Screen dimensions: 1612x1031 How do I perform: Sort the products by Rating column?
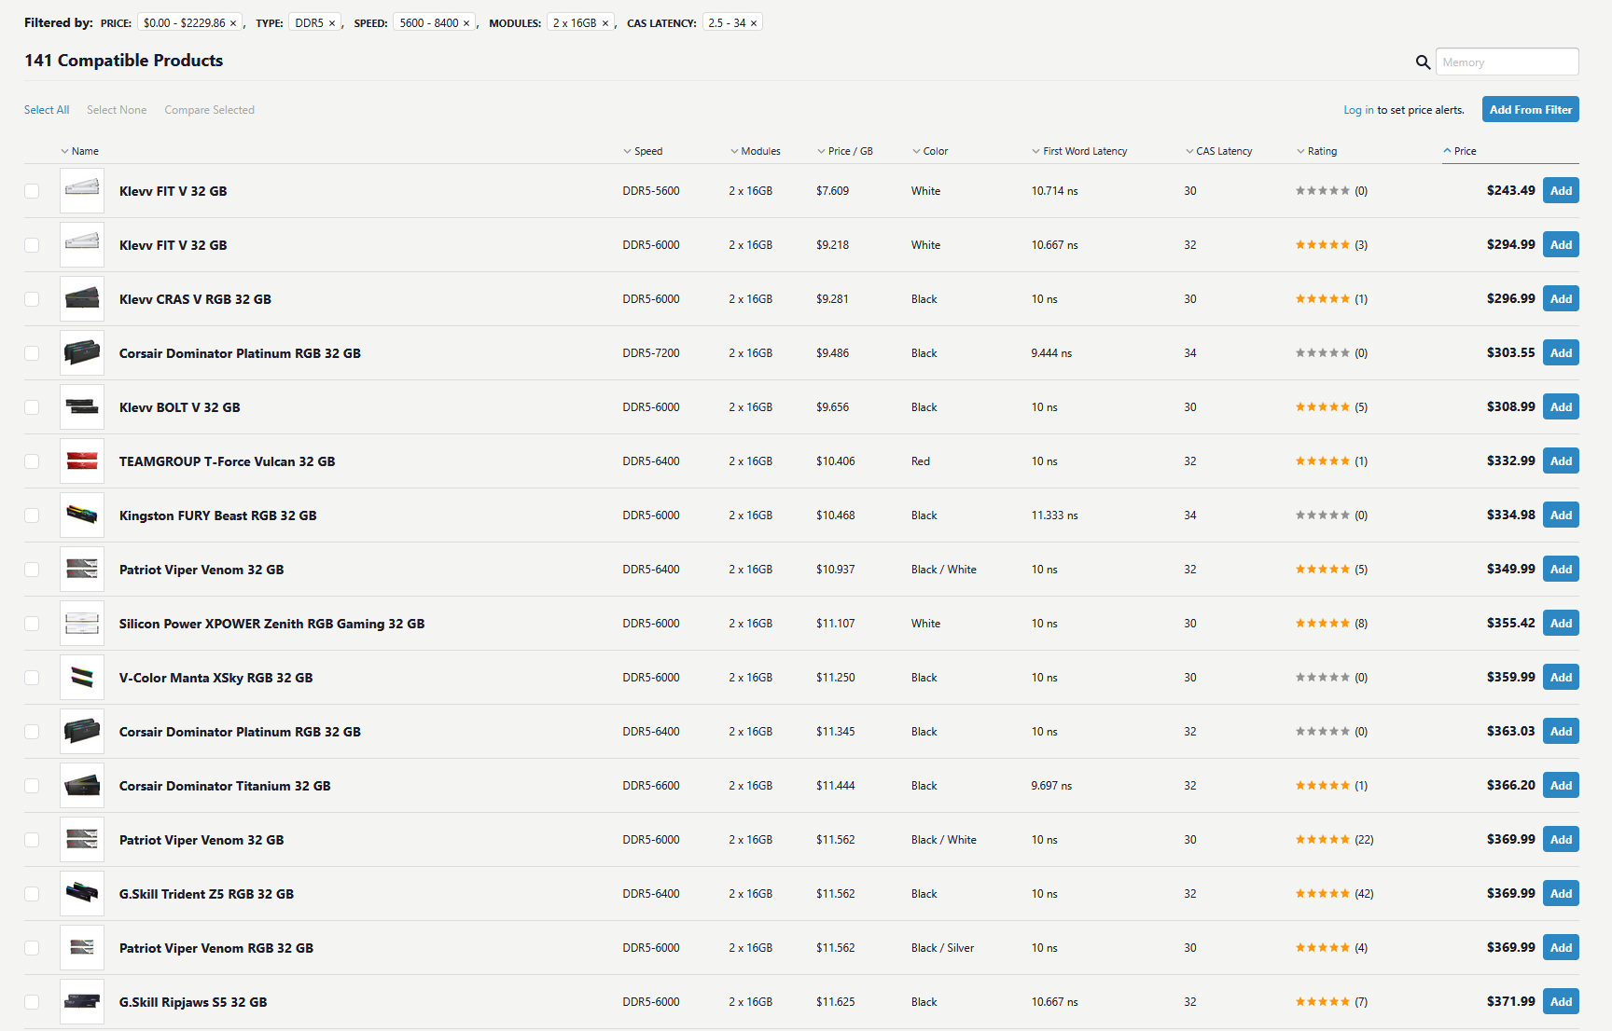(x=1316, y=151)
